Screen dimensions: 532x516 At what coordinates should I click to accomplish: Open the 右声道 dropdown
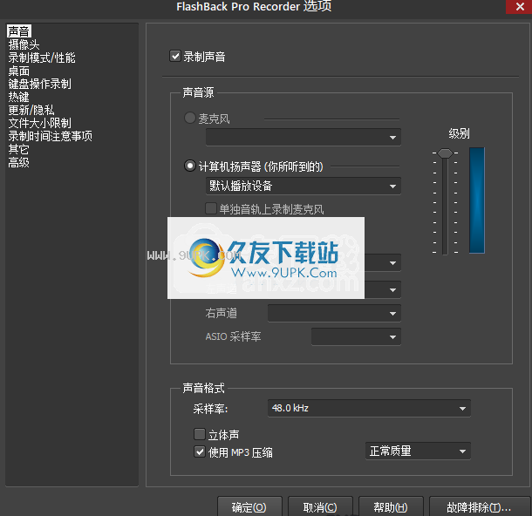(x=334, y=313)
